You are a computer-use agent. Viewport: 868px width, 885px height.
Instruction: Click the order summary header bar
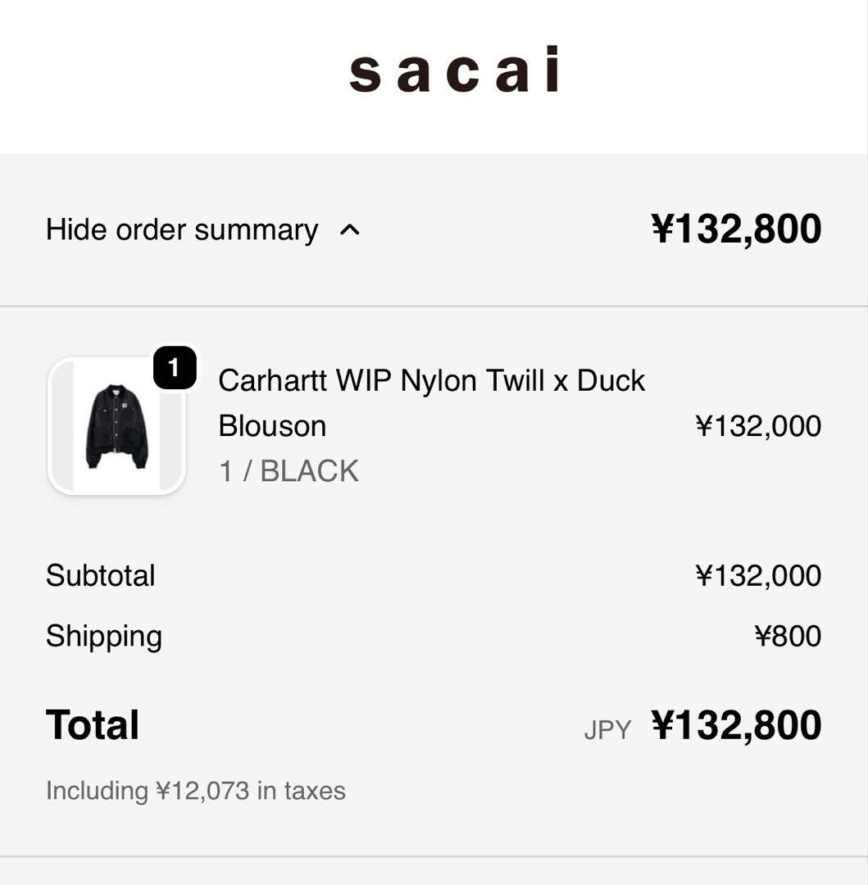(x=434, y=229)
